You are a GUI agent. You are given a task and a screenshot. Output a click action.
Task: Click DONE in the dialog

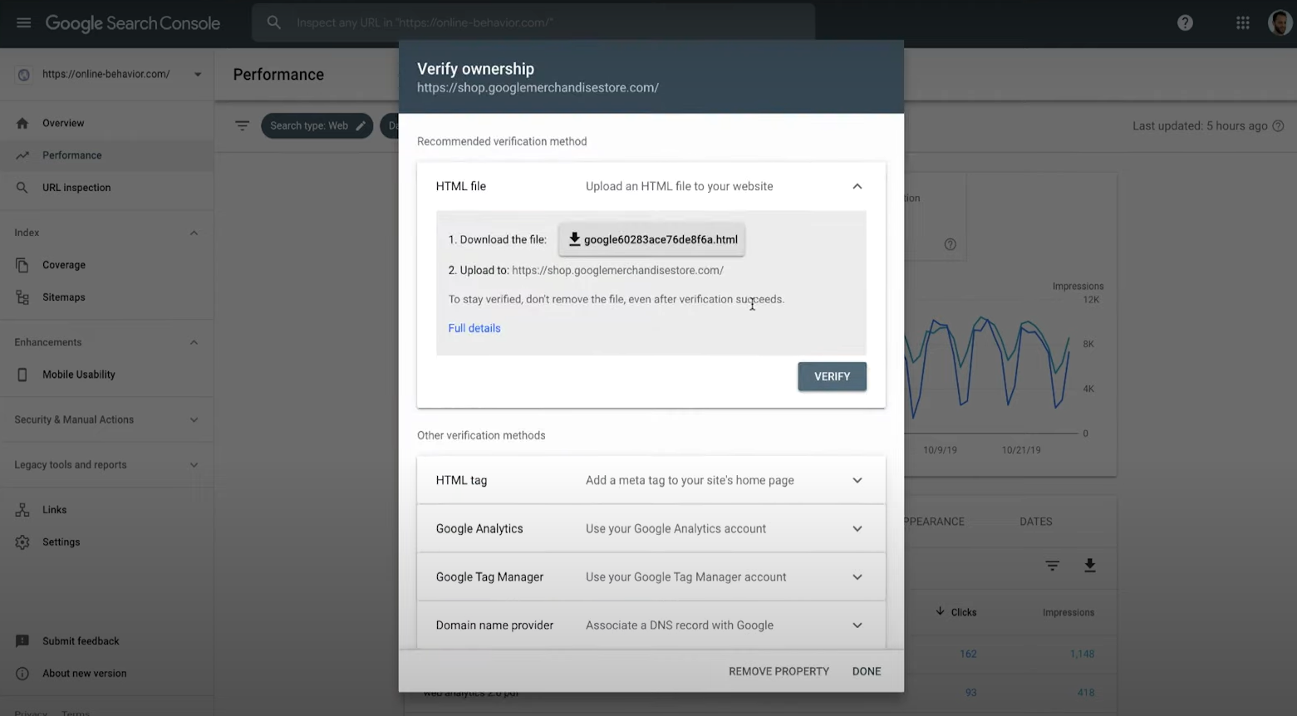point(867,671)
